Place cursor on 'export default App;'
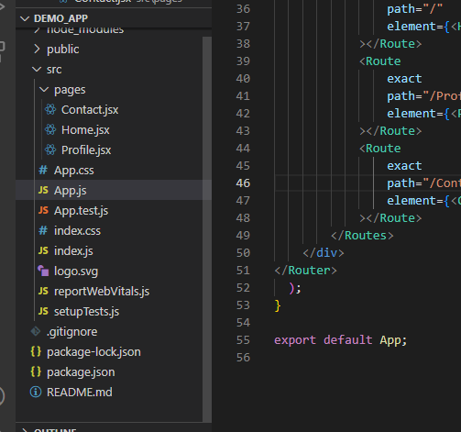The width and height of the screenshot is (461, 432). (341, 340)
